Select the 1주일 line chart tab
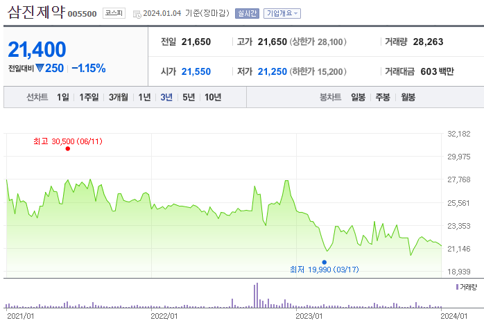 tap(89, 97)
